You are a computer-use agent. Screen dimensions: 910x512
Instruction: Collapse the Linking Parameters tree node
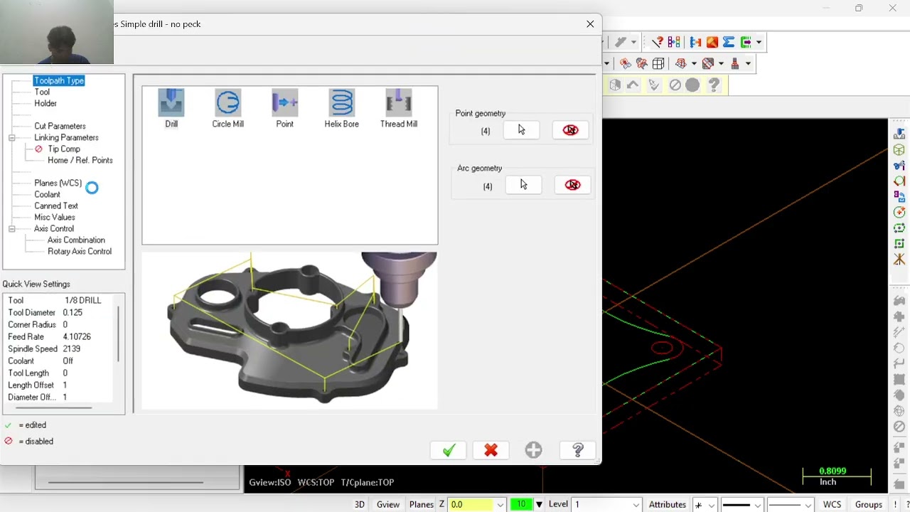click(12, 137)
